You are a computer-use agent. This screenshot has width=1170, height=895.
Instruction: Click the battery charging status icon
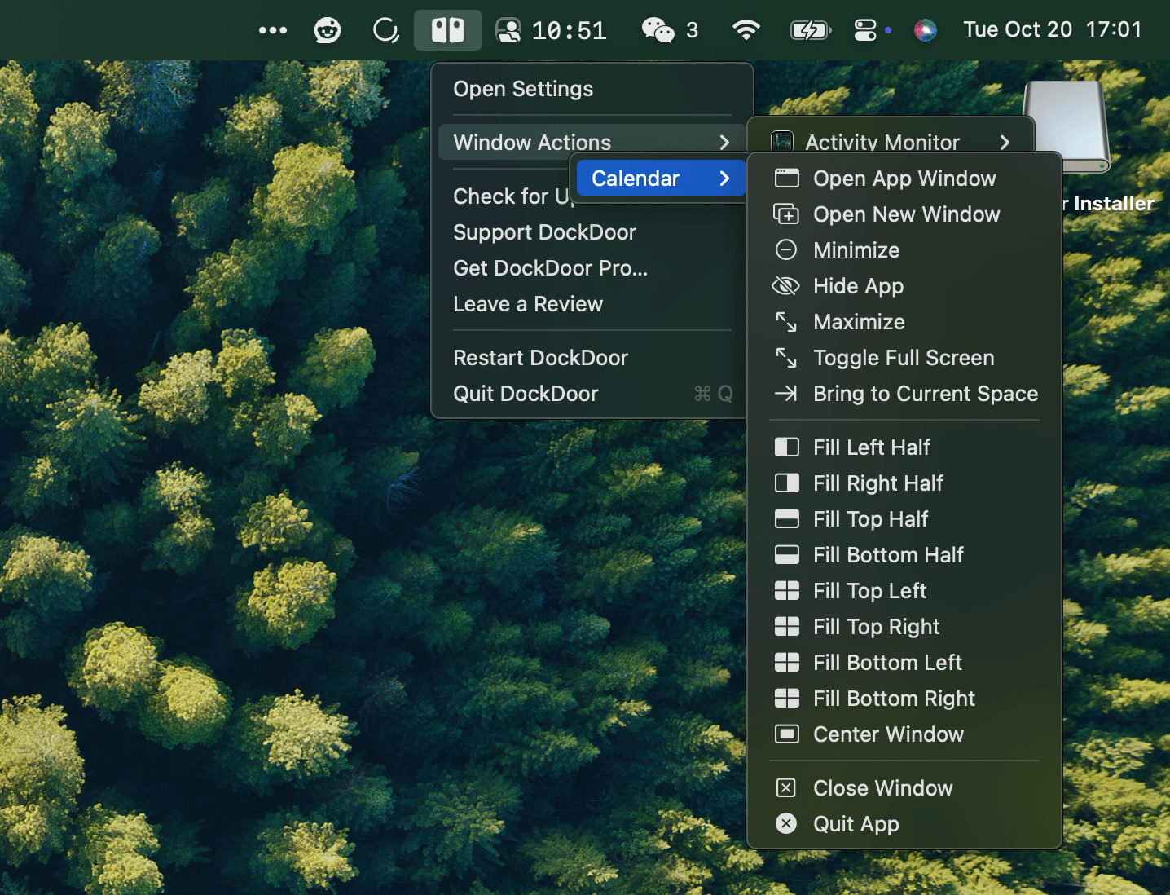pos(811,30)
